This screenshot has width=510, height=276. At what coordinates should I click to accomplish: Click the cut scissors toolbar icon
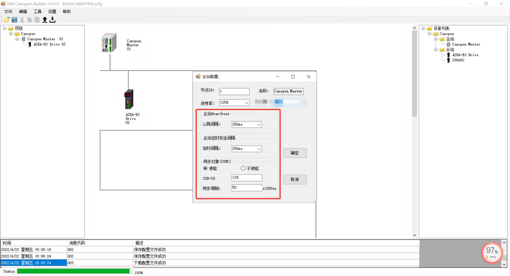(22, 20)
